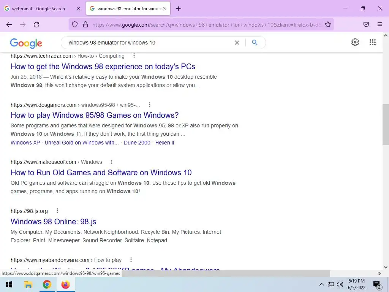The image size is (389, 292).
Task: Click the vertical scrollbar thumb
Action: tap(386, 125)
